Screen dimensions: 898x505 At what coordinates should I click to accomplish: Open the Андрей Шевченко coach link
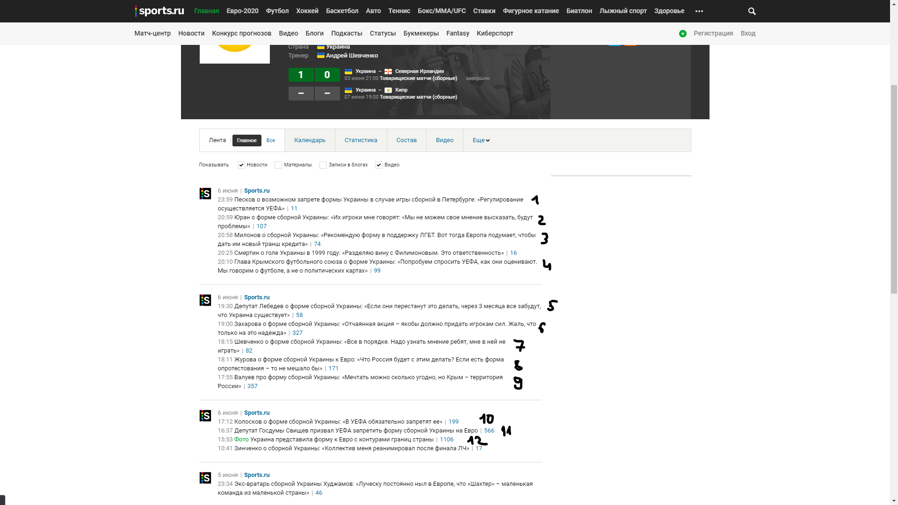[x=352, y=56]
